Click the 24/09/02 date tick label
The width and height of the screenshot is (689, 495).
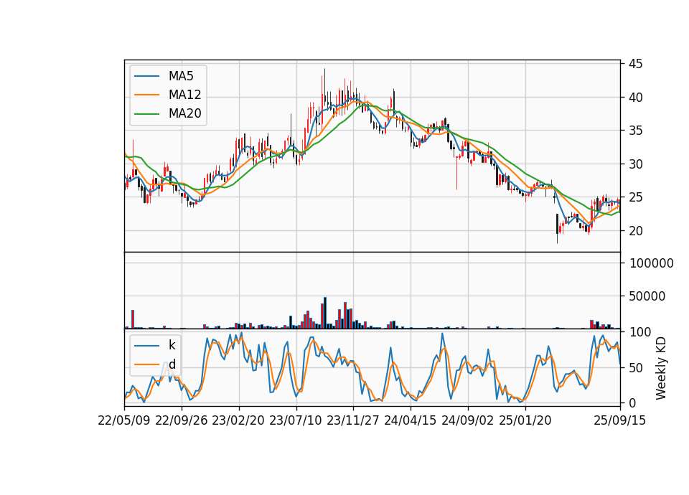pos(467,420)
